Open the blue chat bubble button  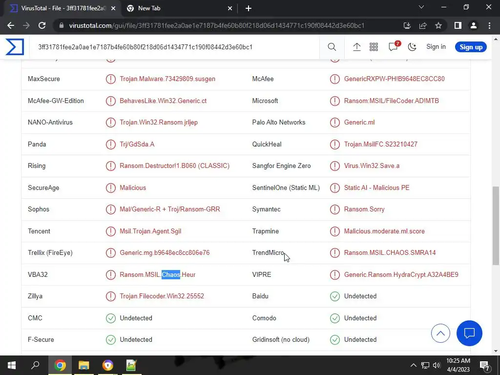pos(469,333)
